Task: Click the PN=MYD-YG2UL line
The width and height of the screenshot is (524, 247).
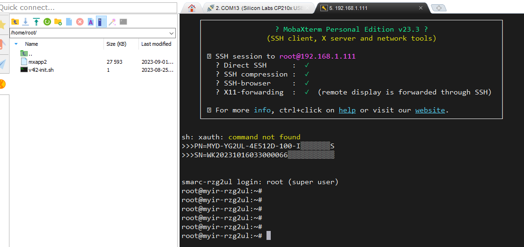Action: tap(258, 146)
